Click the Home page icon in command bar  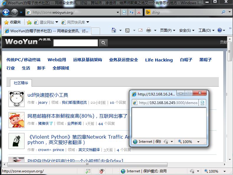114,30
